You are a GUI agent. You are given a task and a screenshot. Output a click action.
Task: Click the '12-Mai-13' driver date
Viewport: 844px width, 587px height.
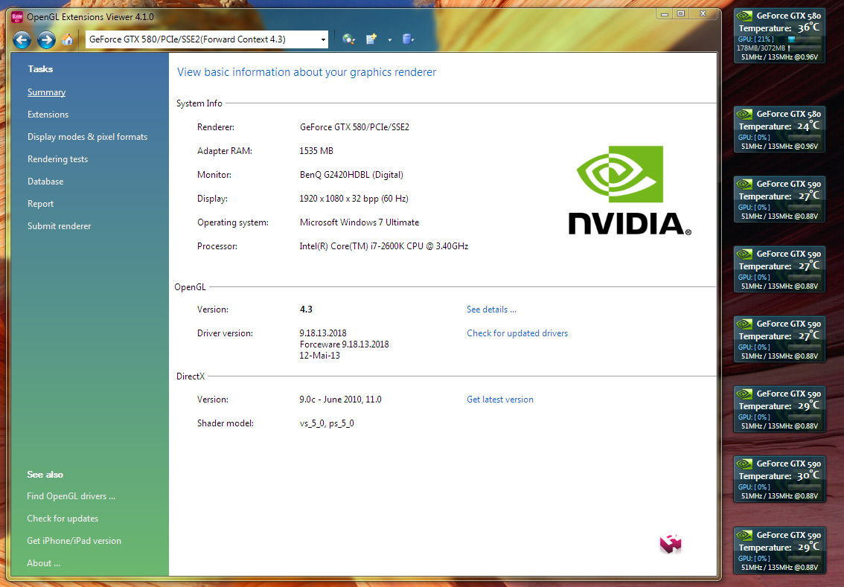tap(320, 356)
